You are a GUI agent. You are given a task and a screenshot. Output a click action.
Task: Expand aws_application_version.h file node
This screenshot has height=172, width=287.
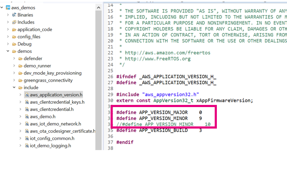(20, 95)
